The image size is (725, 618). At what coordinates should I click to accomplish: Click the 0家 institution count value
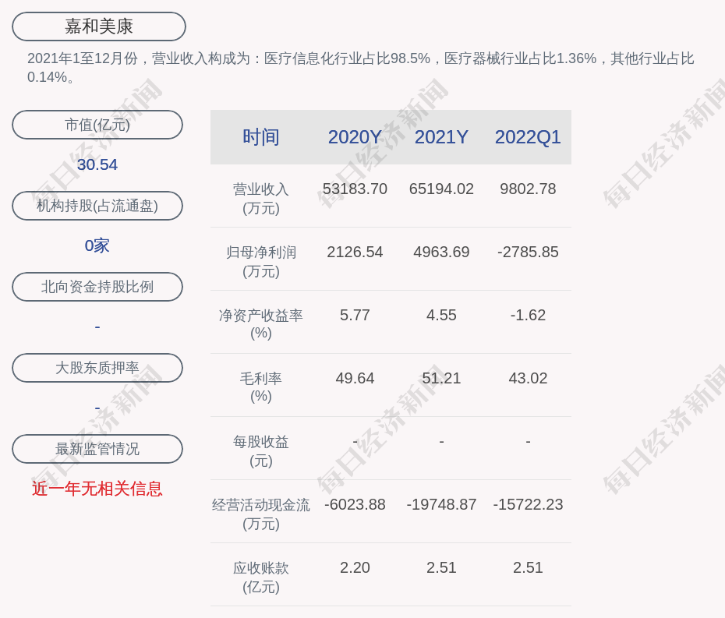coord(97,245)
